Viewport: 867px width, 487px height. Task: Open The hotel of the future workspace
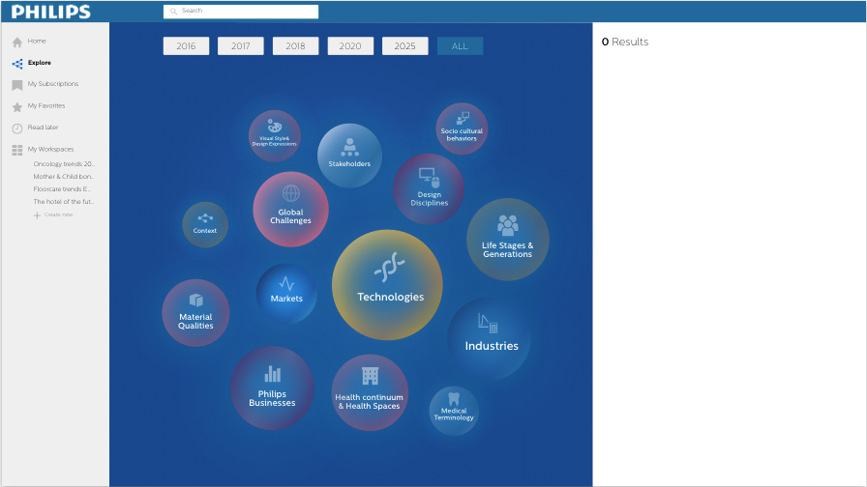click(64, 202)
